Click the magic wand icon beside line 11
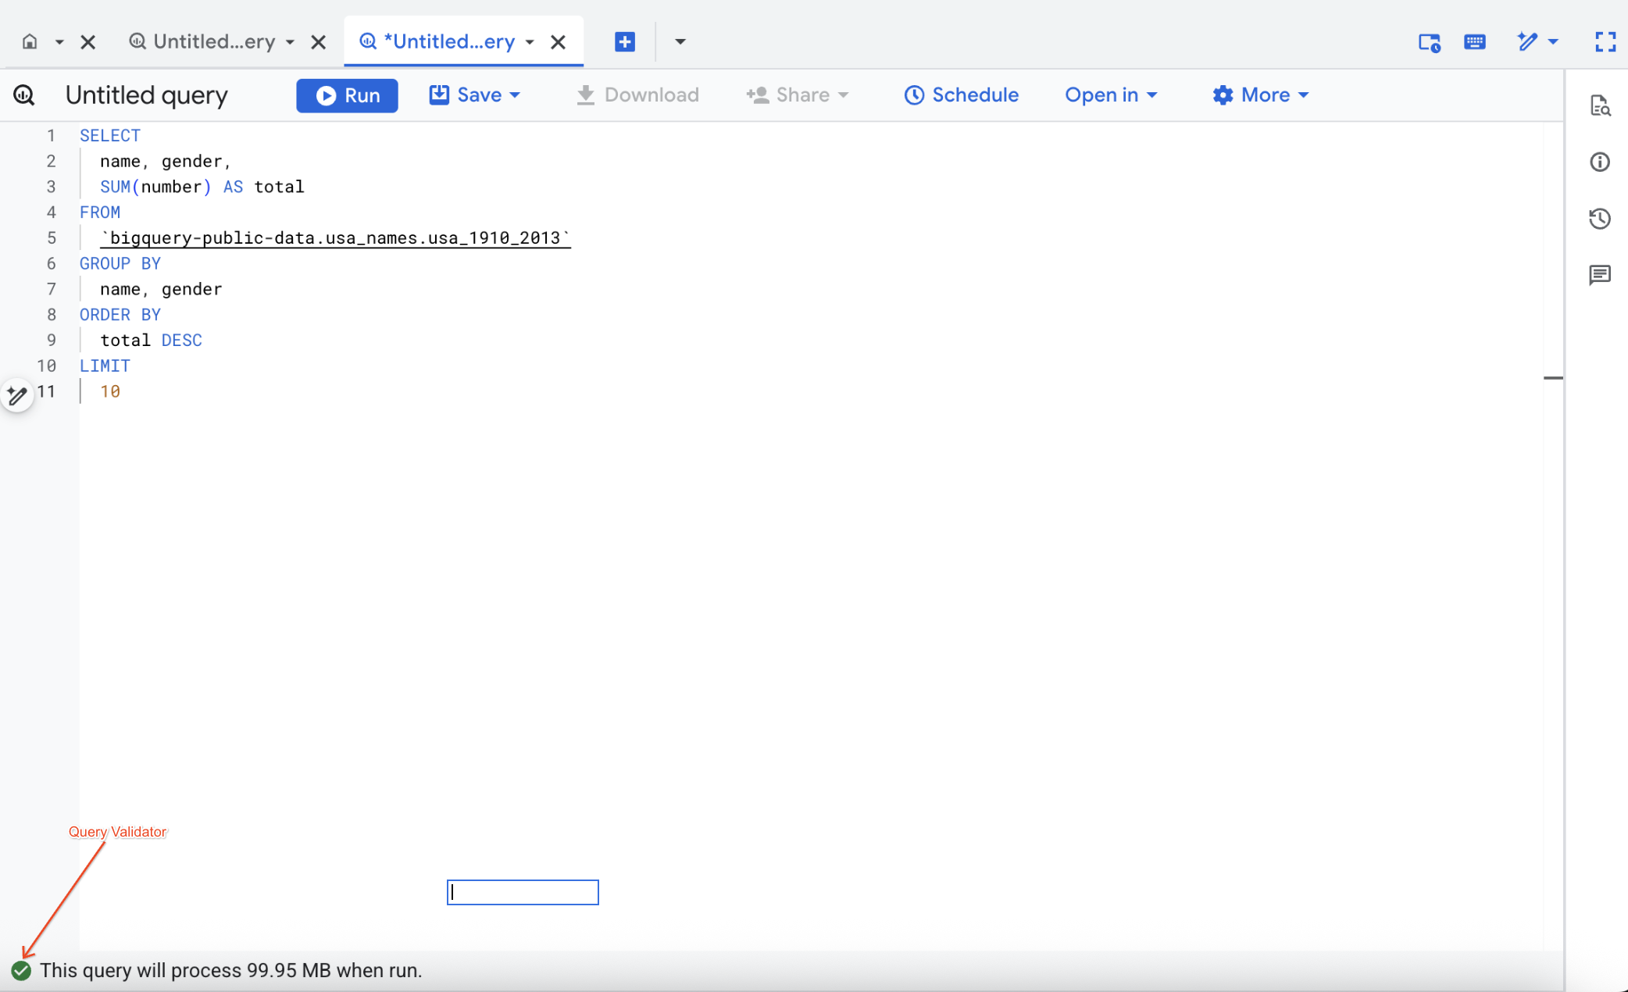Screen dimensions: 1628x992 pos(17,395)
